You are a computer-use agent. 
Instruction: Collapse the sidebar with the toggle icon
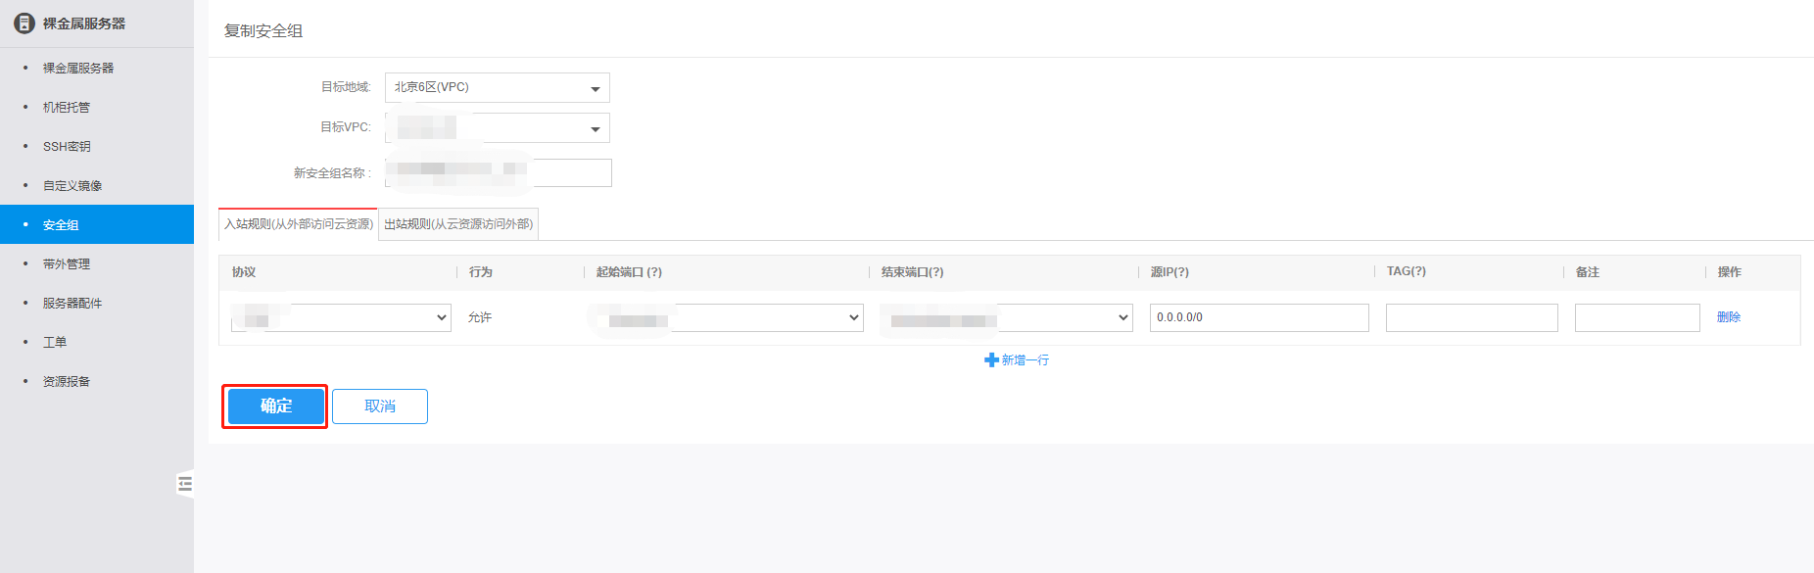[x=185, y=484]
